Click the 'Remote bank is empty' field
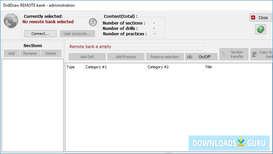Viewport: 273px width, 154px height. [x=136, y=47]
